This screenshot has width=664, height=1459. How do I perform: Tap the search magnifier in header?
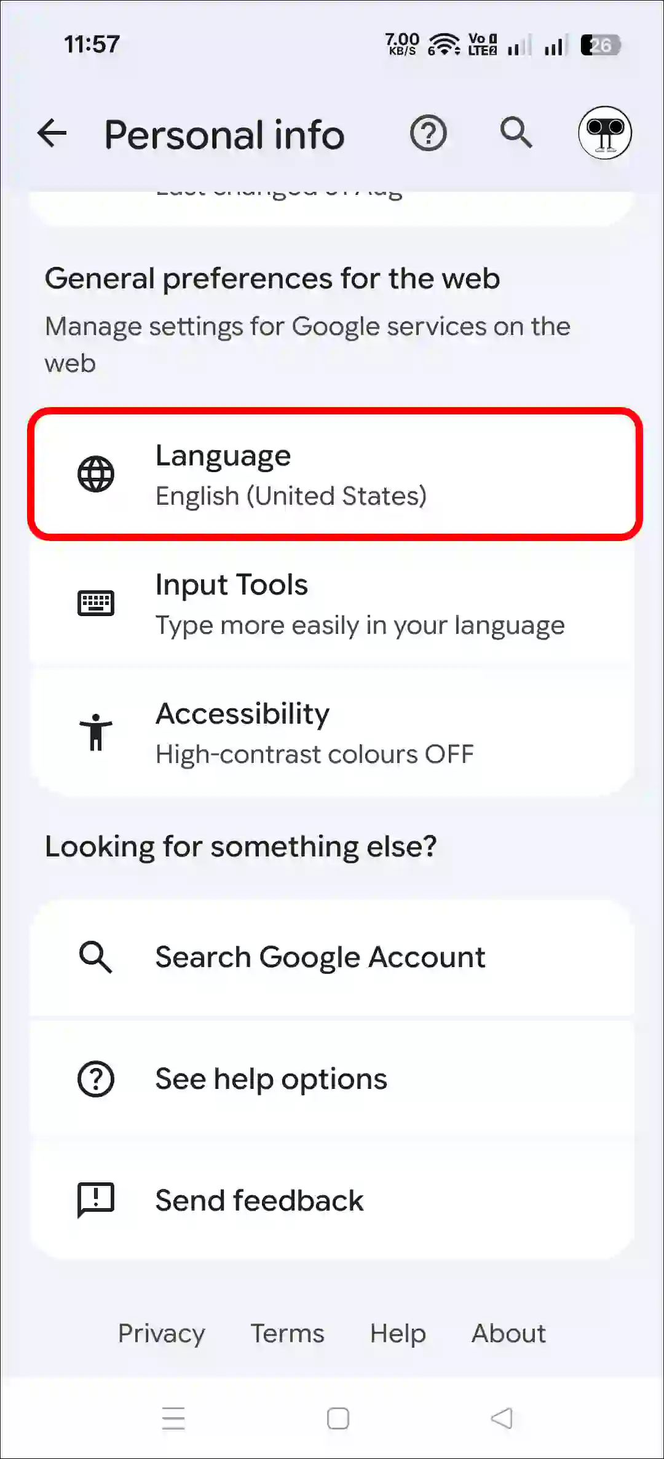[x=516, y=133]
